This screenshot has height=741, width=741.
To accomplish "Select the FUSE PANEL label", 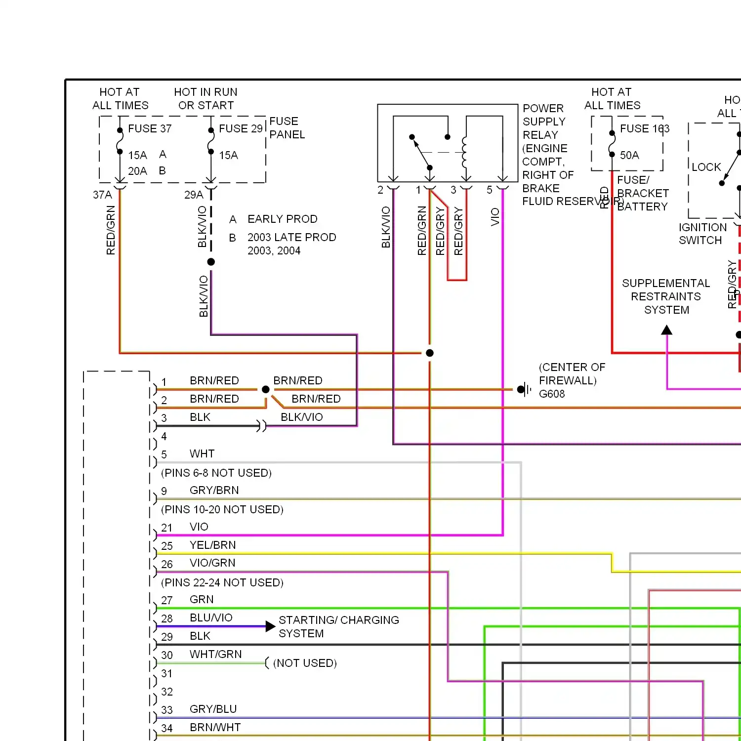I will coord(287,128).
